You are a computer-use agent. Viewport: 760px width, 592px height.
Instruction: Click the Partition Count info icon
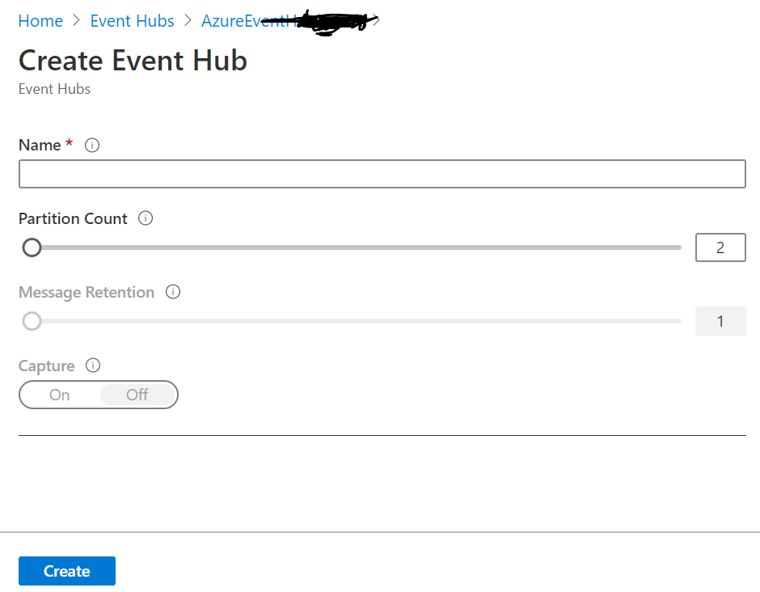click(146, 218)
